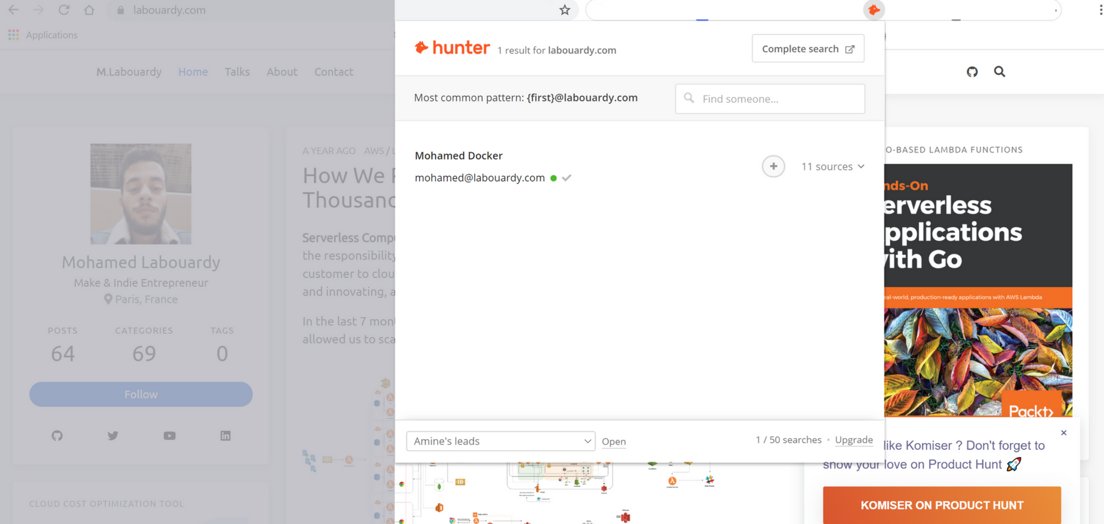Open GitHub profile icon in sidebar card
Viewport: 1104px width, 524px height.
pos(57,436)
